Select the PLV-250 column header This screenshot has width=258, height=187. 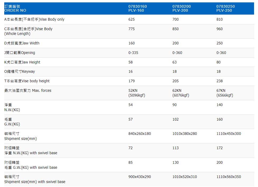(226, 8)
